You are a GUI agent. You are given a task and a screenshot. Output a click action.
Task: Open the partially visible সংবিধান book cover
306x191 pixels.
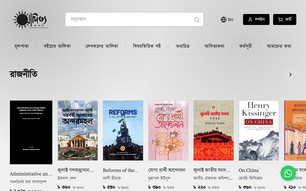[x=295, y=130]
